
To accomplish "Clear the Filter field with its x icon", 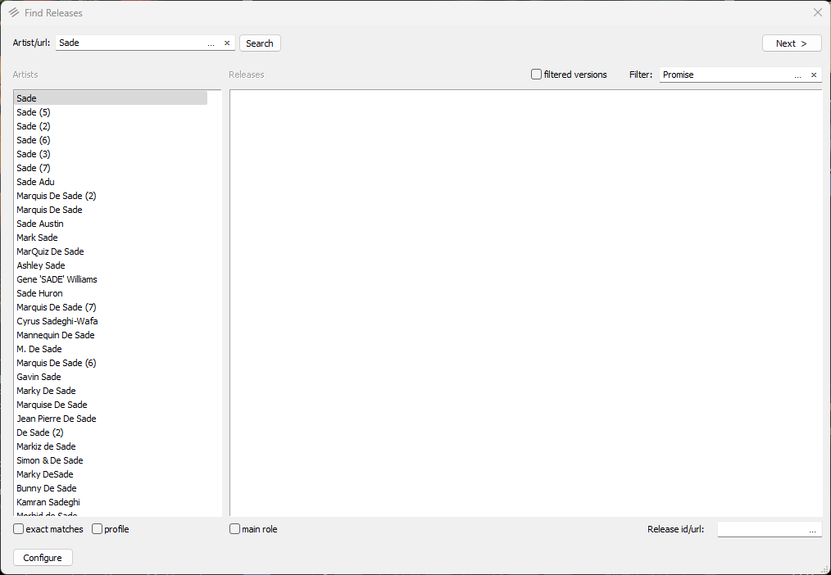I will [x=814, y=75].
